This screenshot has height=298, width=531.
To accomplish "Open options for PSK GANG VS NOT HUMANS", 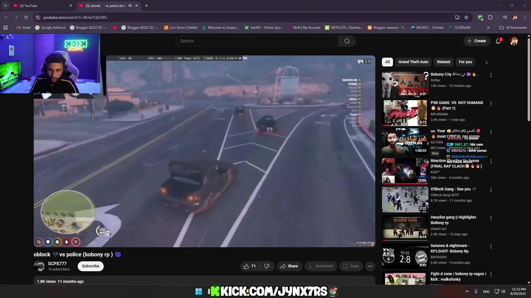I will click(491, 103).
